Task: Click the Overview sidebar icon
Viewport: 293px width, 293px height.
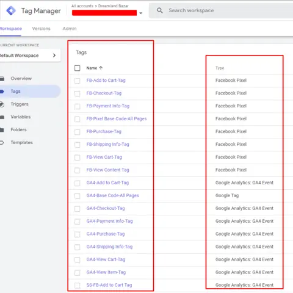Action: click(2, 79)
